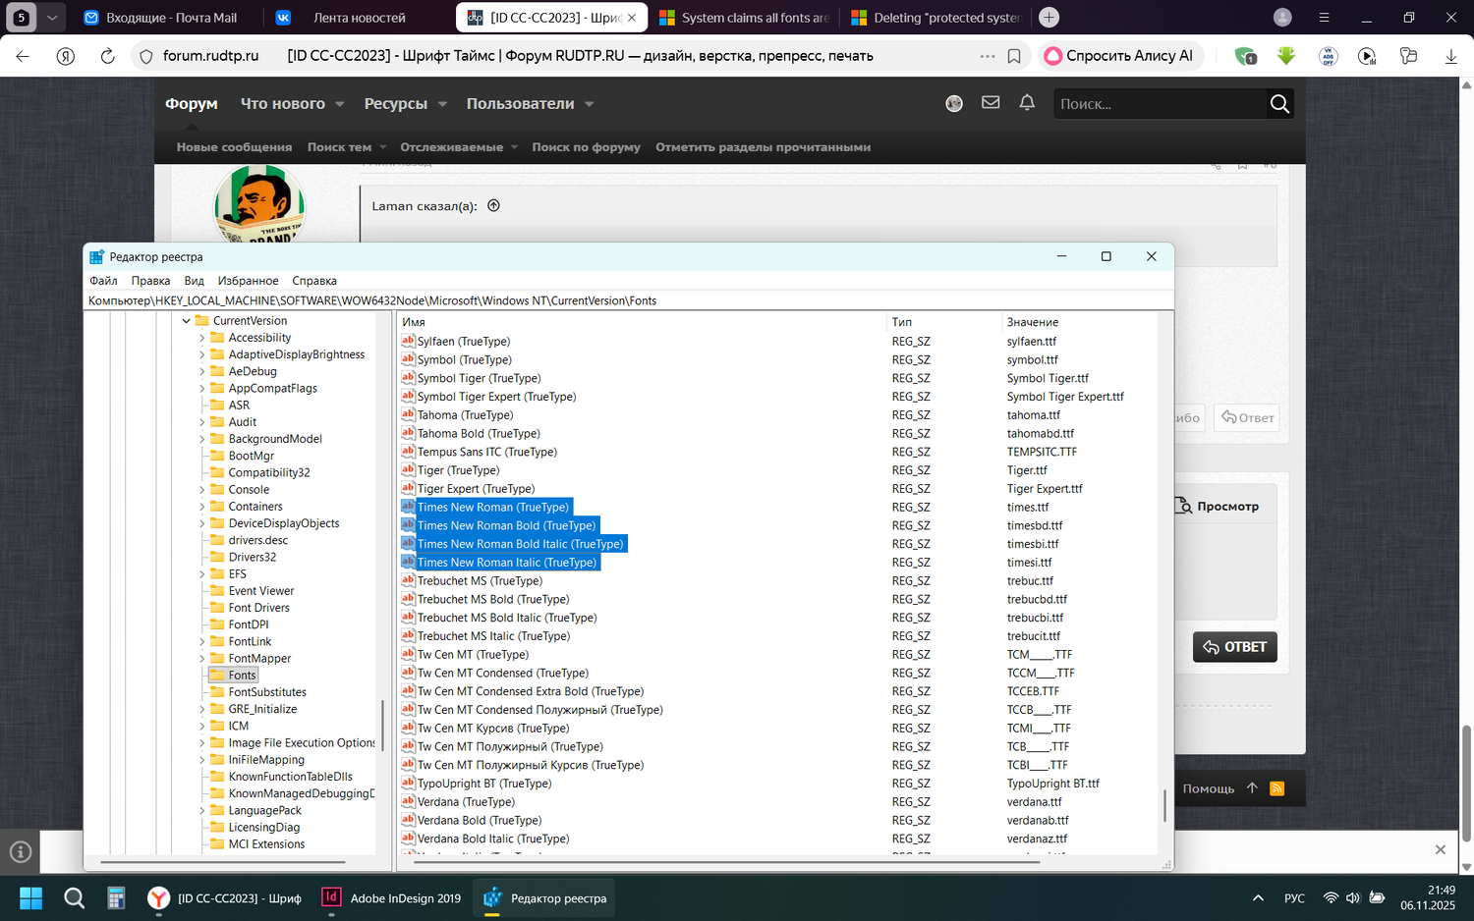The height and width of the screenshot is (921, 1474).
Task: Click the green download-arrow extension icon
Action: pyautogui.click(x=1286, y=56)
